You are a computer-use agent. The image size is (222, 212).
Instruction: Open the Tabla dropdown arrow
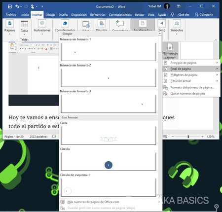tap(24, 35)
